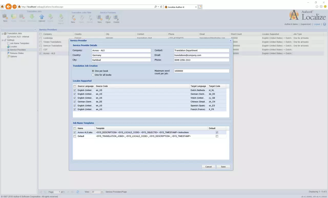Enable Default checkbox for Default template
The image size is (328, 198).
pyautogui.click(x=217, y=136)
